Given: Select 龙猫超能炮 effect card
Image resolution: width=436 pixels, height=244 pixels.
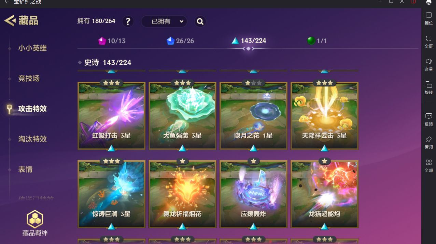Looking at the screenshot, I should coord(325,194).
